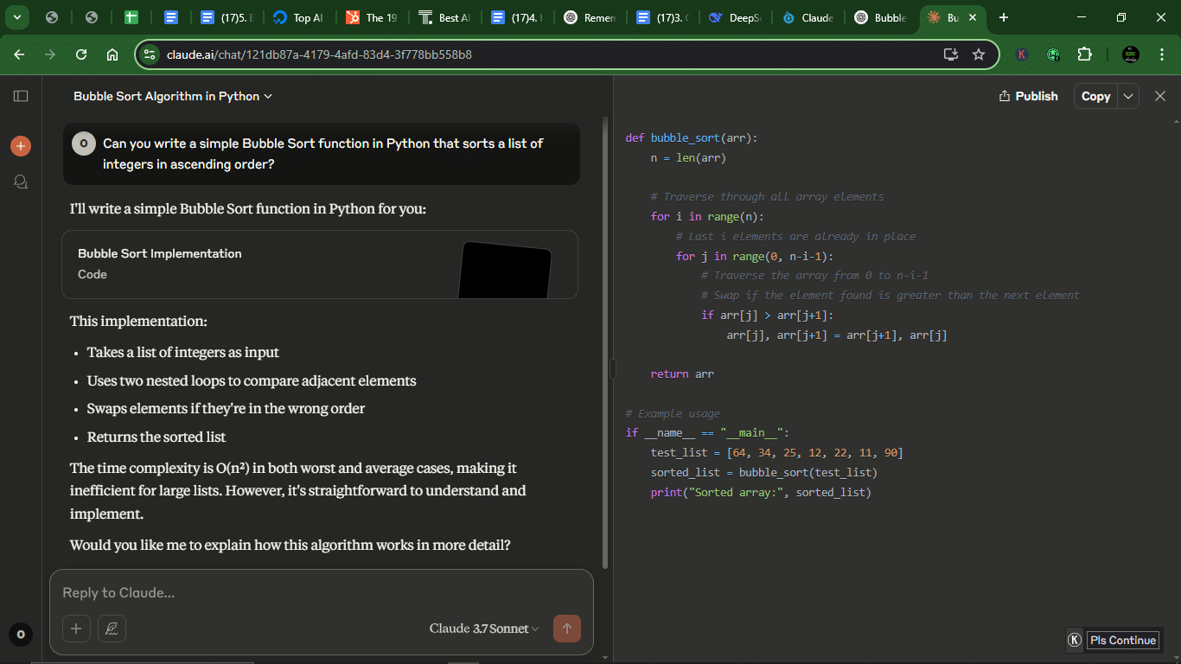Toggle the Claude sidebar panel icon

pyautogui.click(x=21, y=96)
